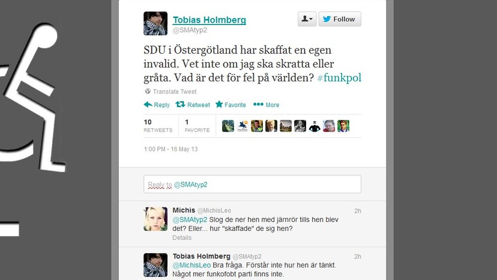Image resolution: width=497 pixels, height=280 pixels.
Task: Open the first retweeter's avatar thumbnail
Action: (228, 126)
